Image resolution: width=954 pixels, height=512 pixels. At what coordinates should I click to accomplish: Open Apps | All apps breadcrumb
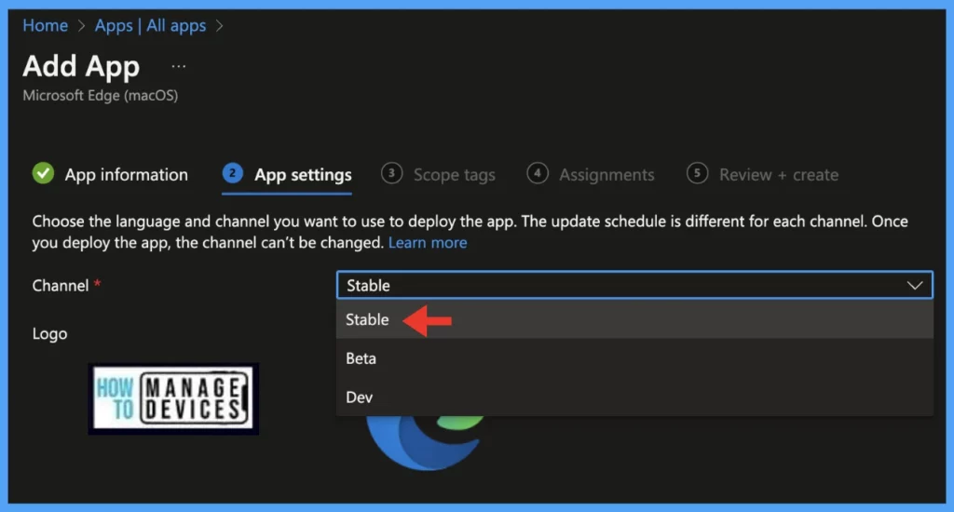click(x=150, y=25)
